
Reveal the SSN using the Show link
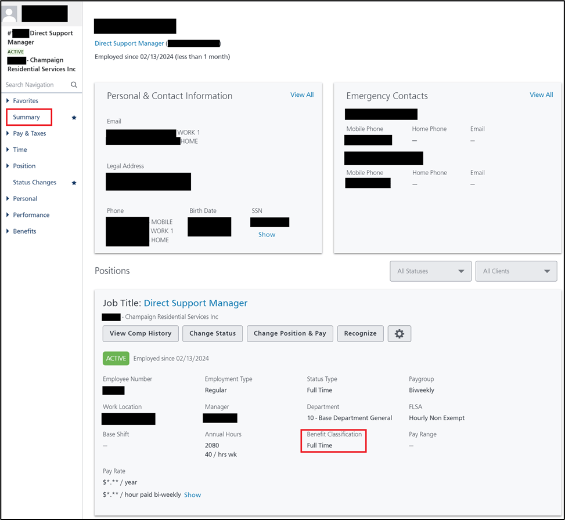coord(267,234)
